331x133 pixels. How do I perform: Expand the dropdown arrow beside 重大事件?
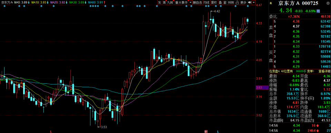pos(190,2)
